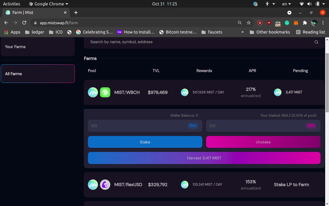Image resolution: width=329 pixels, height=206 pixels.
Task: Open the Extensions puzzle piece menu
Action: tap(305, 23)
